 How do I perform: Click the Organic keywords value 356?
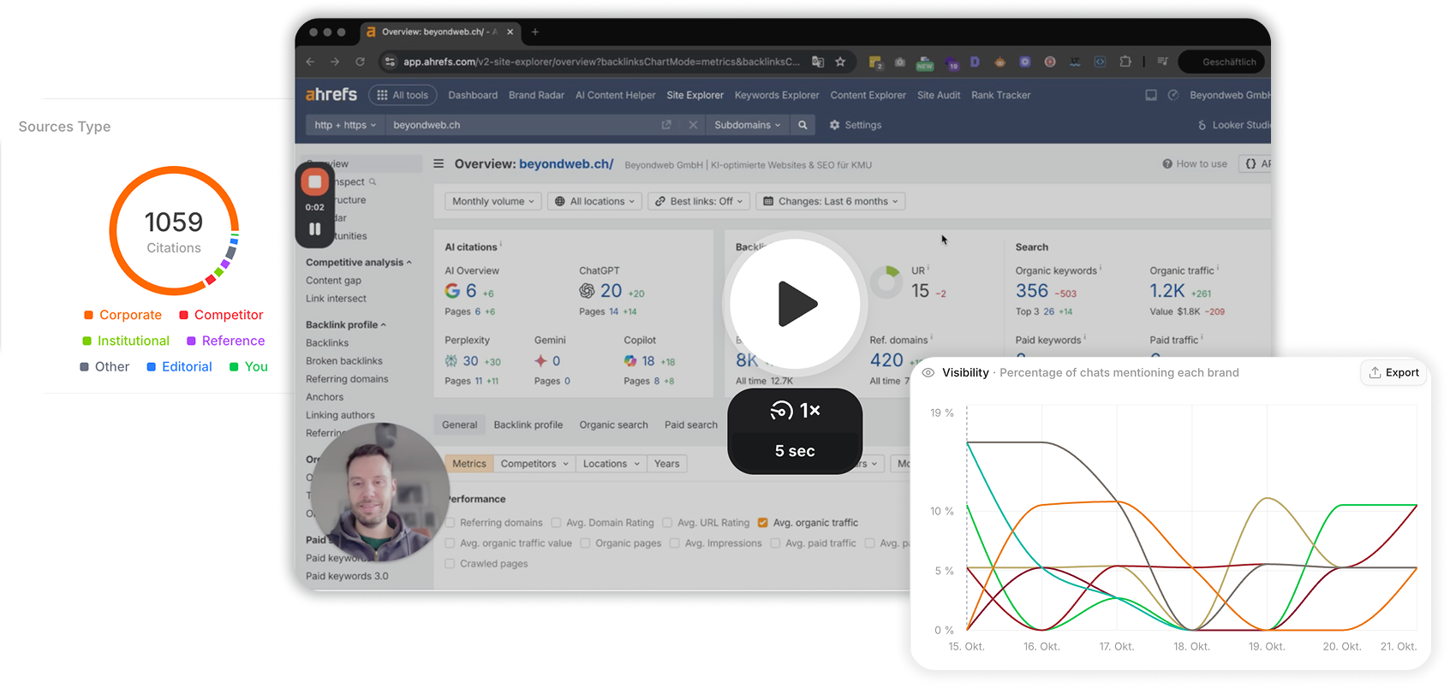(x=1032, y=291)
